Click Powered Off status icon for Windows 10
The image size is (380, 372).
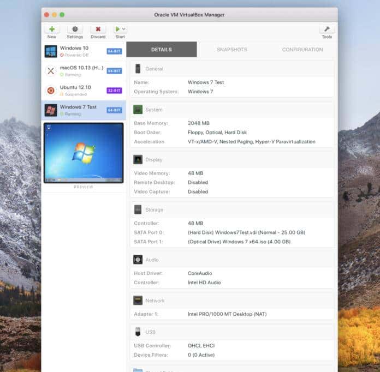click(x=62, y=55)
